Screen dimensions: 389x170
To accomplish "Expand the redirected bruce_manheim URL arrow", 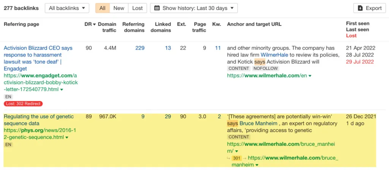I will point(257,165).
